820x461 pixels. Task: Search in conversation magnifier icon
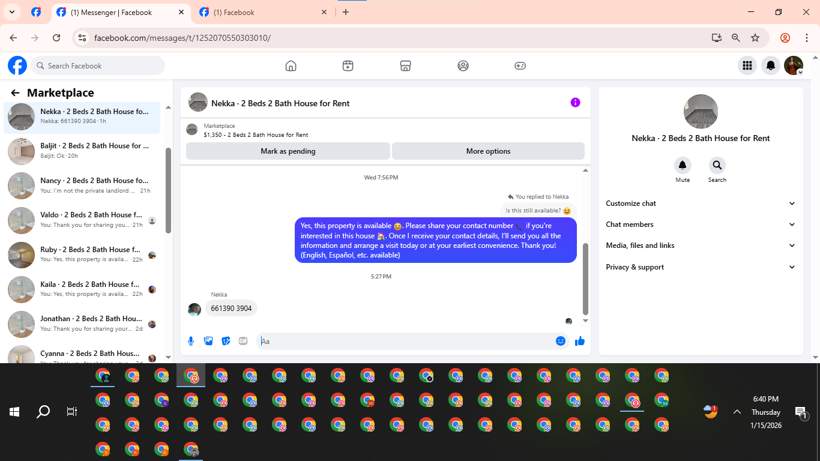717,166
